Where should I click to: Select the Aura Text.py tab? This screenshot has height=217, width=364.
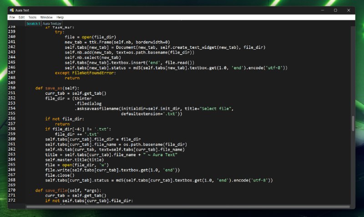point(52,23)
